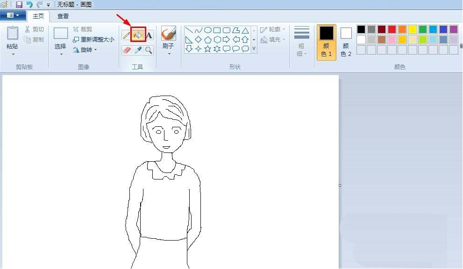Open the Outline (轮廓) dropdown

tap(273, 29)
